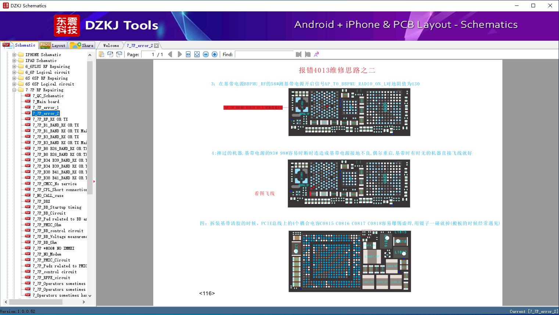Open 7_7P_control circuit document

pyautogui.click(x=54, y=272)
